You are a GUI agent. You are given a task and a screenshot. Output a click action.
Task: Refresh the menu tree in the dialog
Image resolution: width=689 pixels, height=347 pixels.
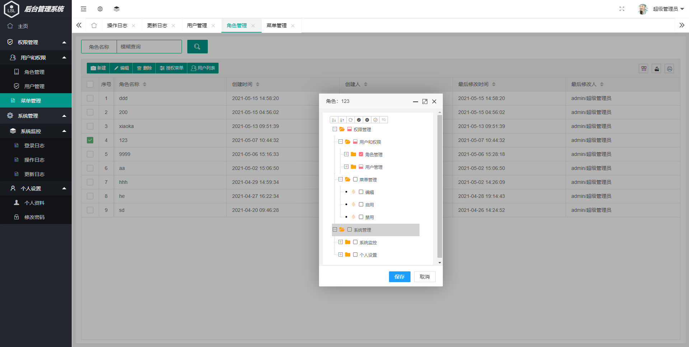(x=351, y=120)
